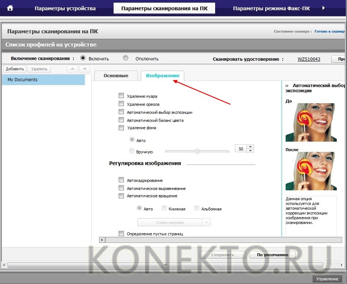Select the Отключить scanning radio button

coord(126,58)
